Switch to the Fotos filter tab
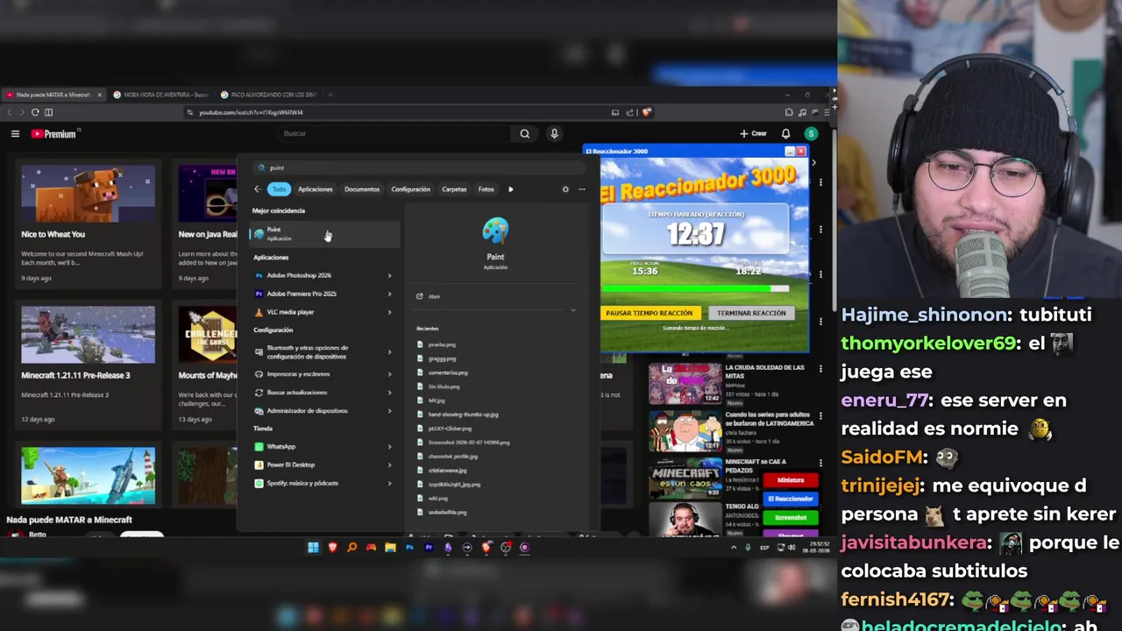The image size is (1122, 631). tap(486, 189)
